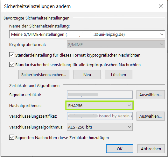Image resolution: width=168 pixels, height=157 pixels.
Task: Choose Signaturzertifikat via Auswählen... button
Action: [150, 95]
